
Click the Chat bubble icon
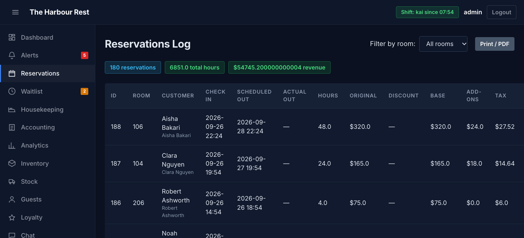click(x=12, y=235)
